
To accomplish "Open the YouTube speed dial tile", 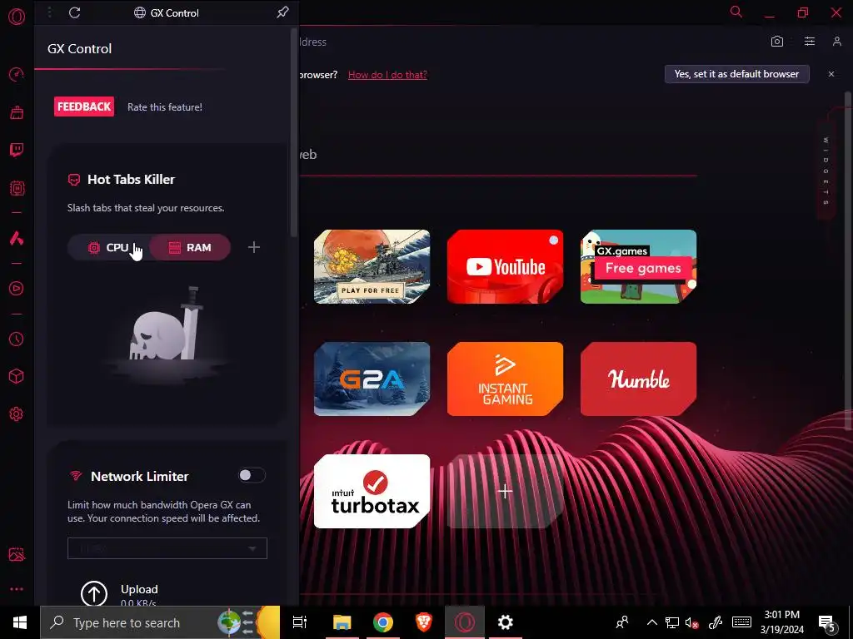I will coord(505,266).
